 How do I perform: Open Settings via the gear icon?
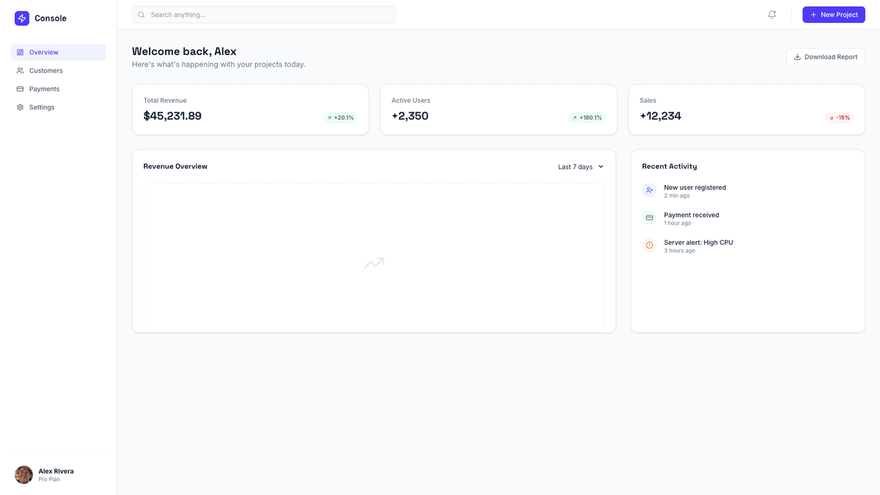(x=20, y=107)
